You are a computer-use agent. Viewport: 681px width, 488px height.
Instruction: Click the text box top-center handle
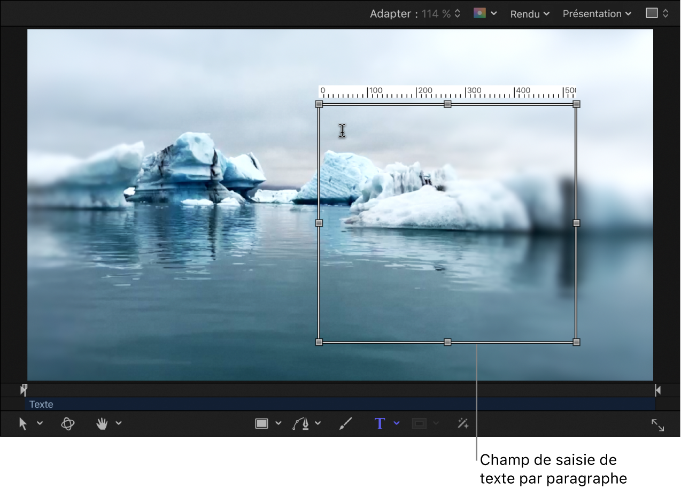click(x=447, y=104)
